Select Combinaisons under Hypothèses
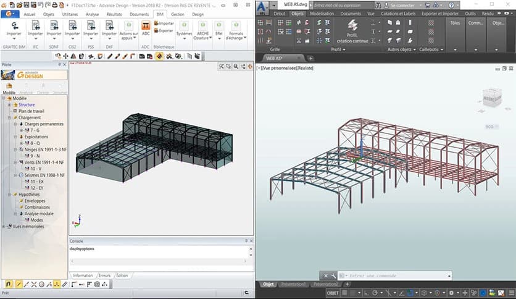Screen dimensions: 516x299 point(37,207)
